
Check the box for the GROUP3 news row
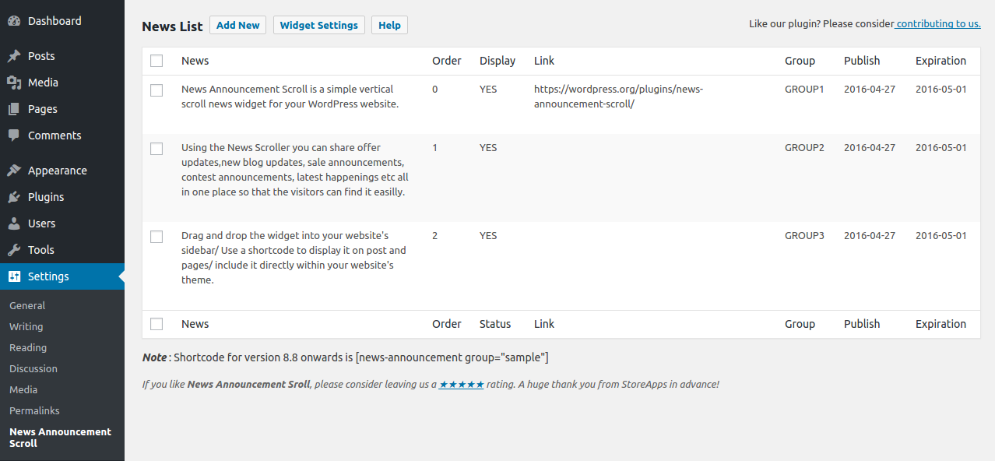tap(156, 237)
